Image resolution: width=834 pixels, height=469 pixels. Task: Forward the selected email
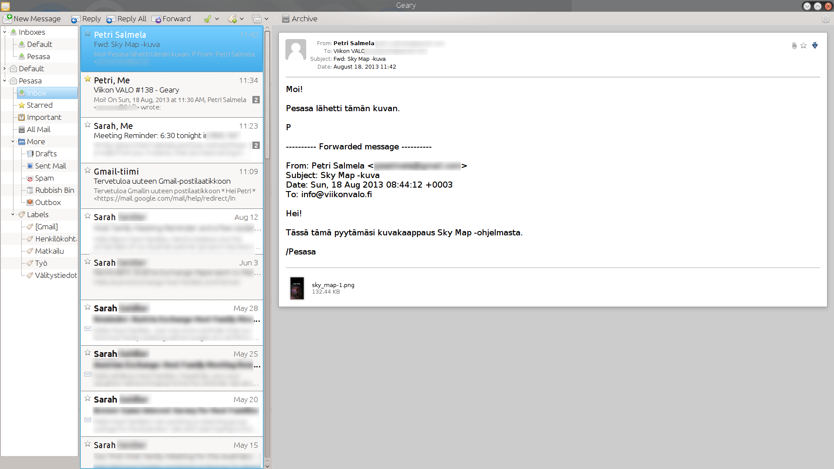coord(171,19)
